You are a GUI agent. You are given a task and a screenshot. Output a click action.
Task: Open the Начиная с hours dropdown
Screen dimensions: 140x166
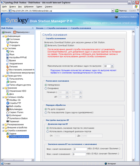67,92
